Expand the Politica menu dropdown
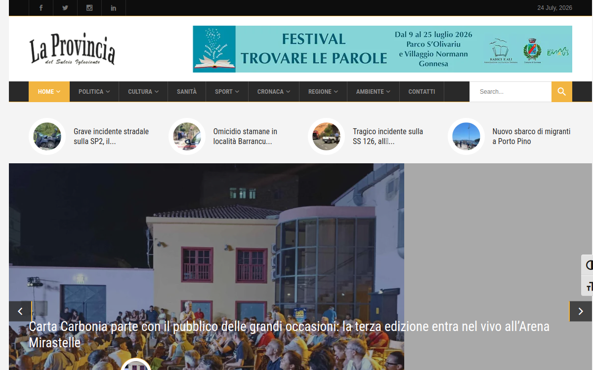Screen dimensions: 593x370 point(94,92)
